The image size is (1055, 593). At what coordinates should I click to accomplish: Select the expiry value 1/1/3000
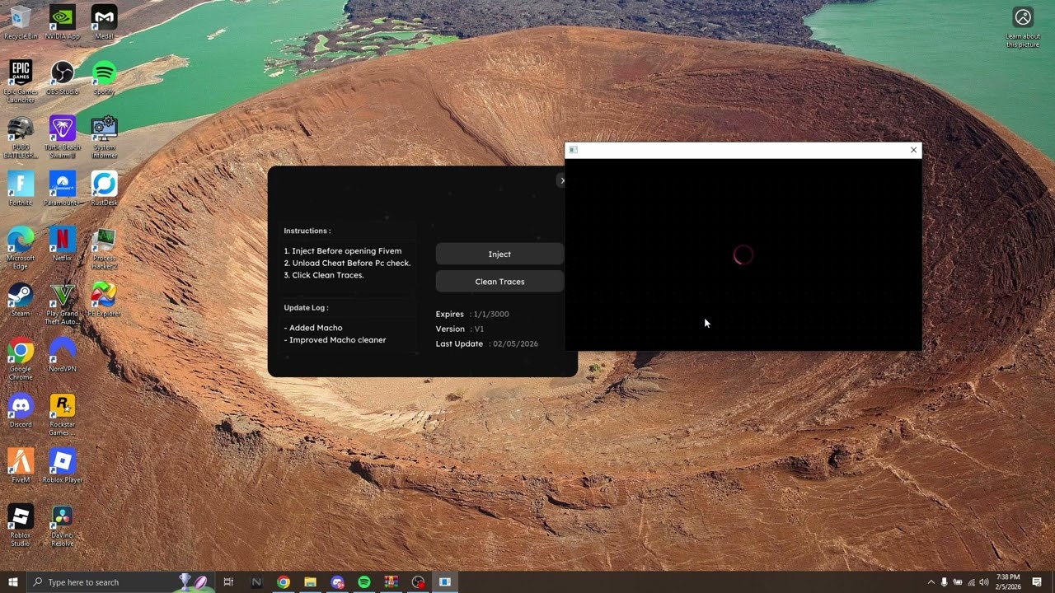click(x=491, y=315)
